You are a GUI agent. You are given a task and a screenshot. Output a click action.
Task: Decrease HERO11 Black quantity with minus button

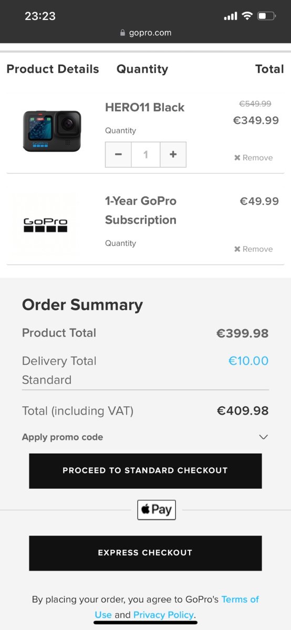118,154
